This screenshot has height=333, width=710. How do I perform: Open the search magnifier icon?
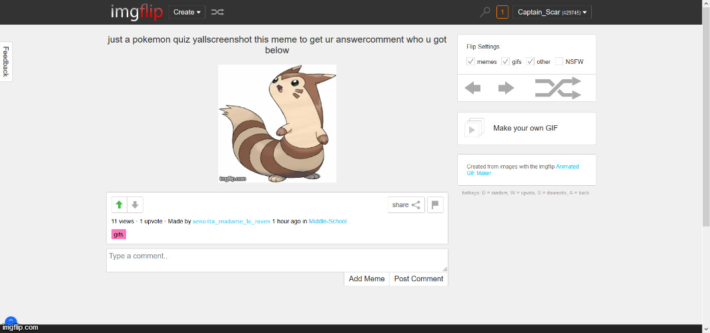[485, 12]
